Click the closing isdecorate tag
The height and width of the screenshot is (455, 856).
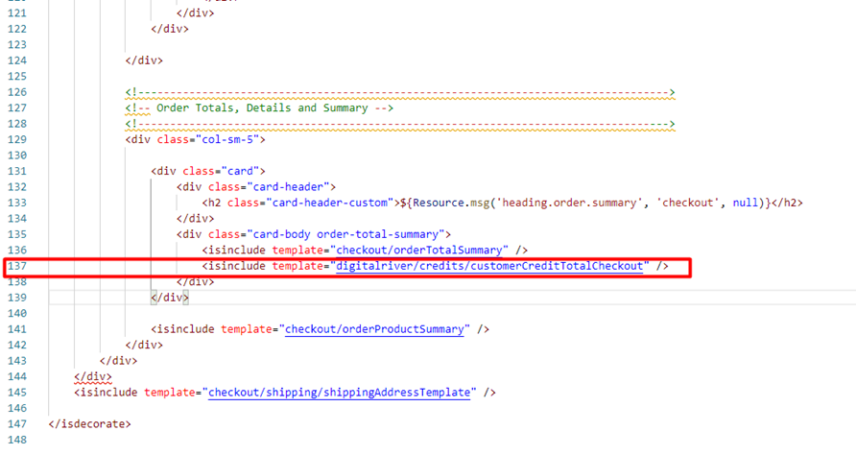(89, 423)
